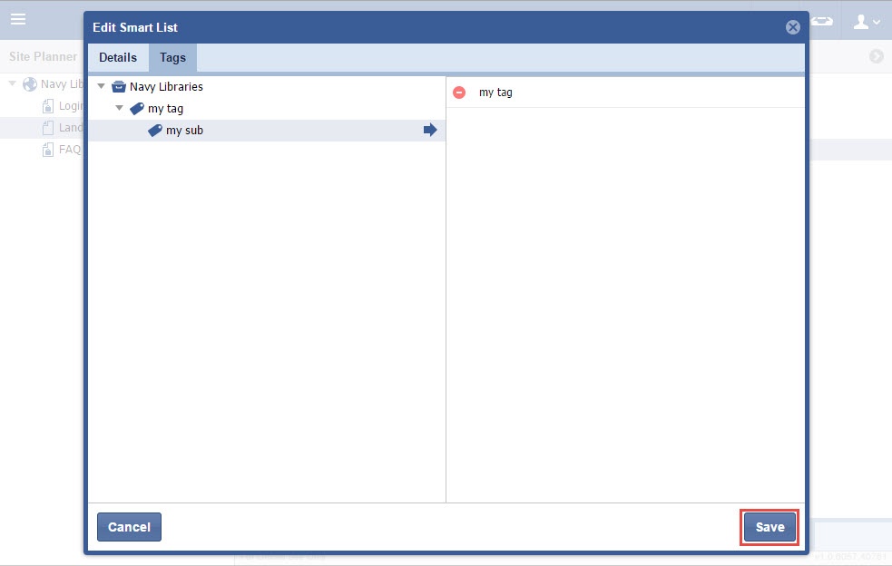Save the smart list changes
892x566 pixels.
[769, 527]
